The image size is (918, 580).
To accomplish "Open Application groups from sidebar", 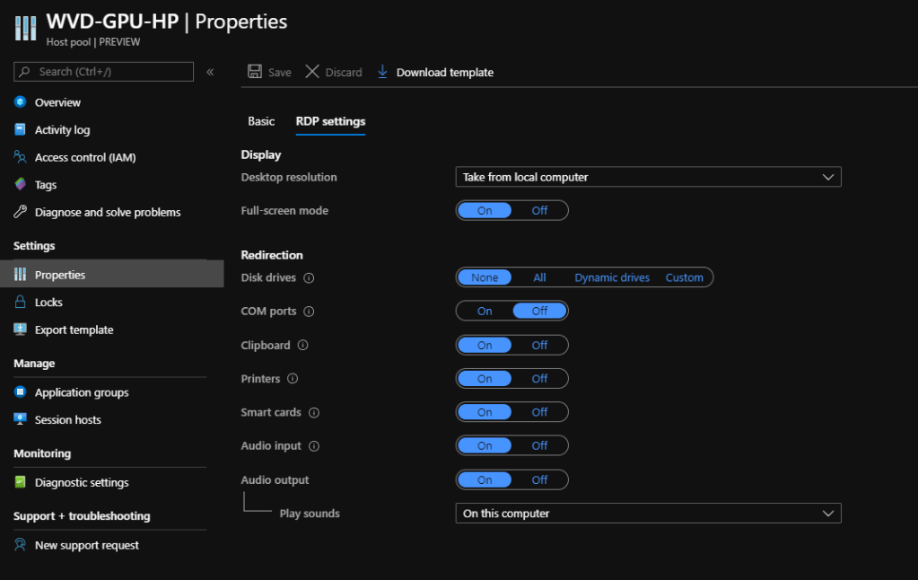I will click(x=82, y=392).
